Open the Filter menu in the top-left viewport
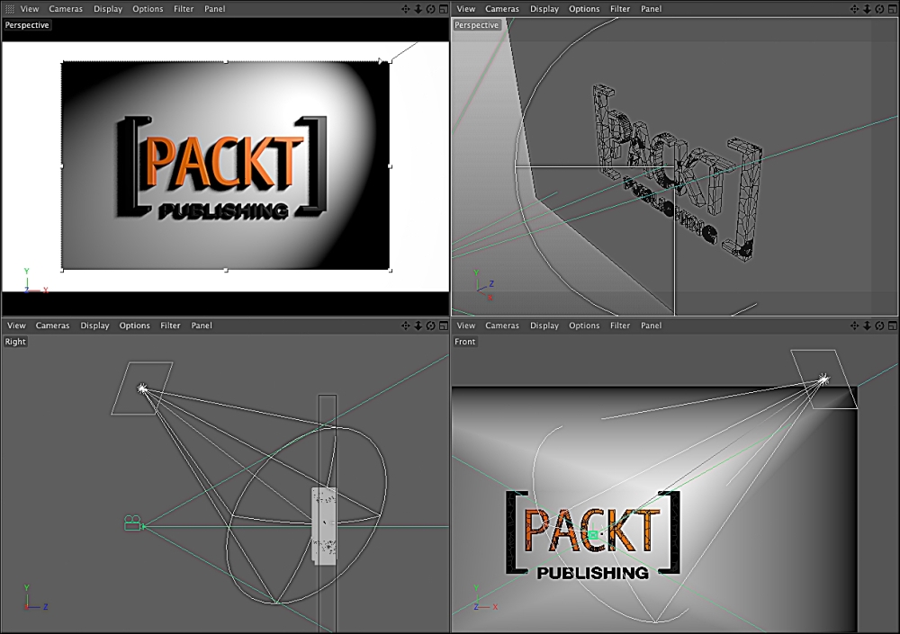The image size is (900, 634). (x=184, y=9)
